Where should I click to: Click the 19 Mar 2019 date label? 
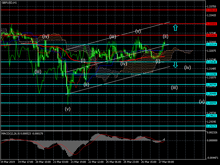[x=8, y=162]
